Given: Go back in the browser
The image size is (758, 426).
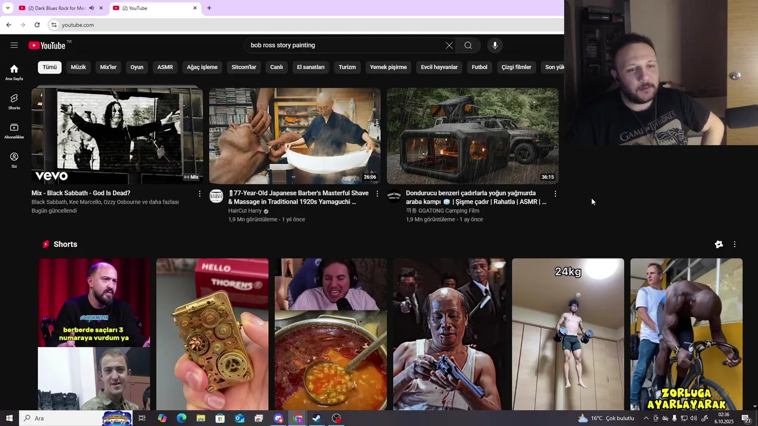Looking at the screenshot, I should (8, 25).
